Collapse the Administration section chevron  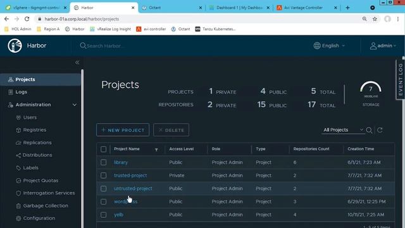click(75, 105)
